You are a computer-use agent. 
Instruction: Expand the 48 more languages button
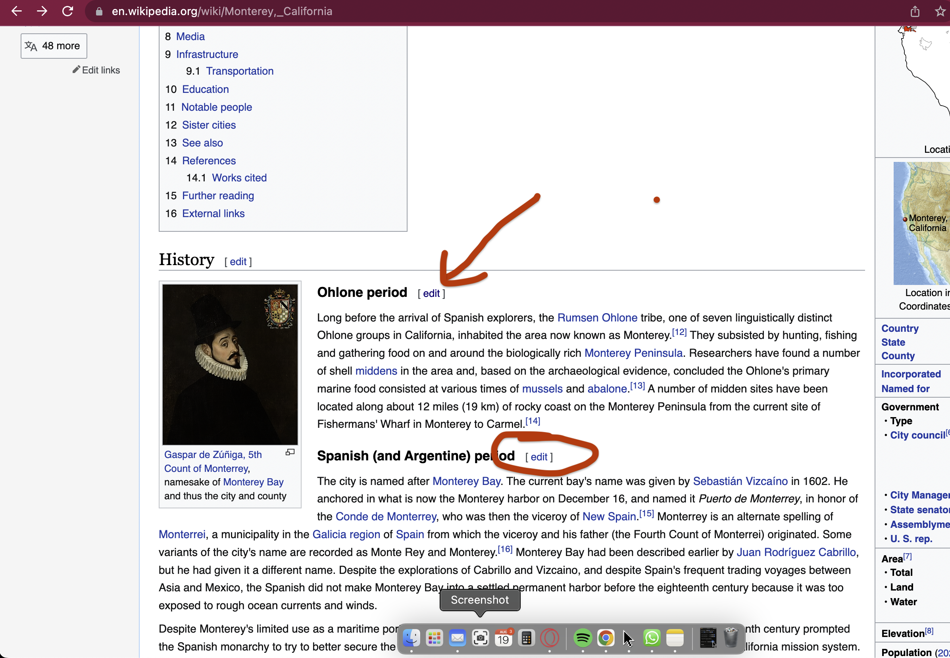(54, 46)
